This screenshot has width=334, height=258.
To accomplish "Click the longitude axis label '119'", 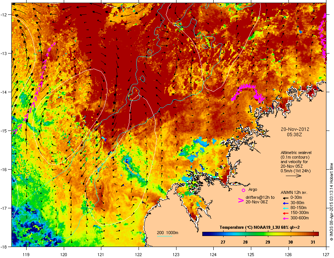I will click(26, 254).
